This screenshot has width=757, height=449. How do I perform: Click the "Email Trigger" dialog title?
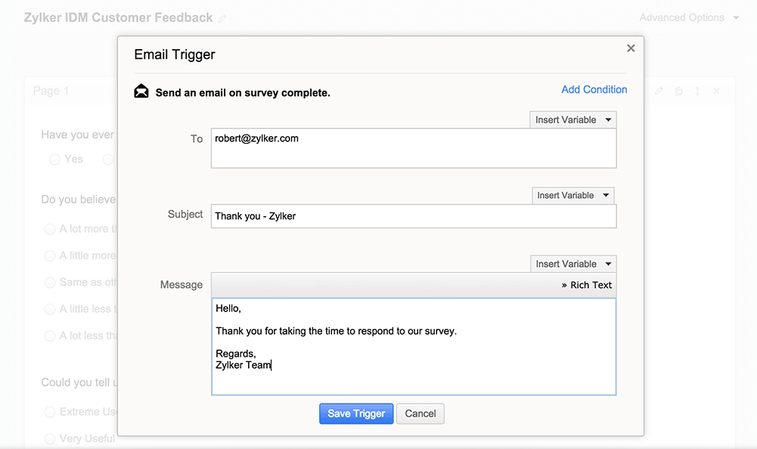pos(174,54)
